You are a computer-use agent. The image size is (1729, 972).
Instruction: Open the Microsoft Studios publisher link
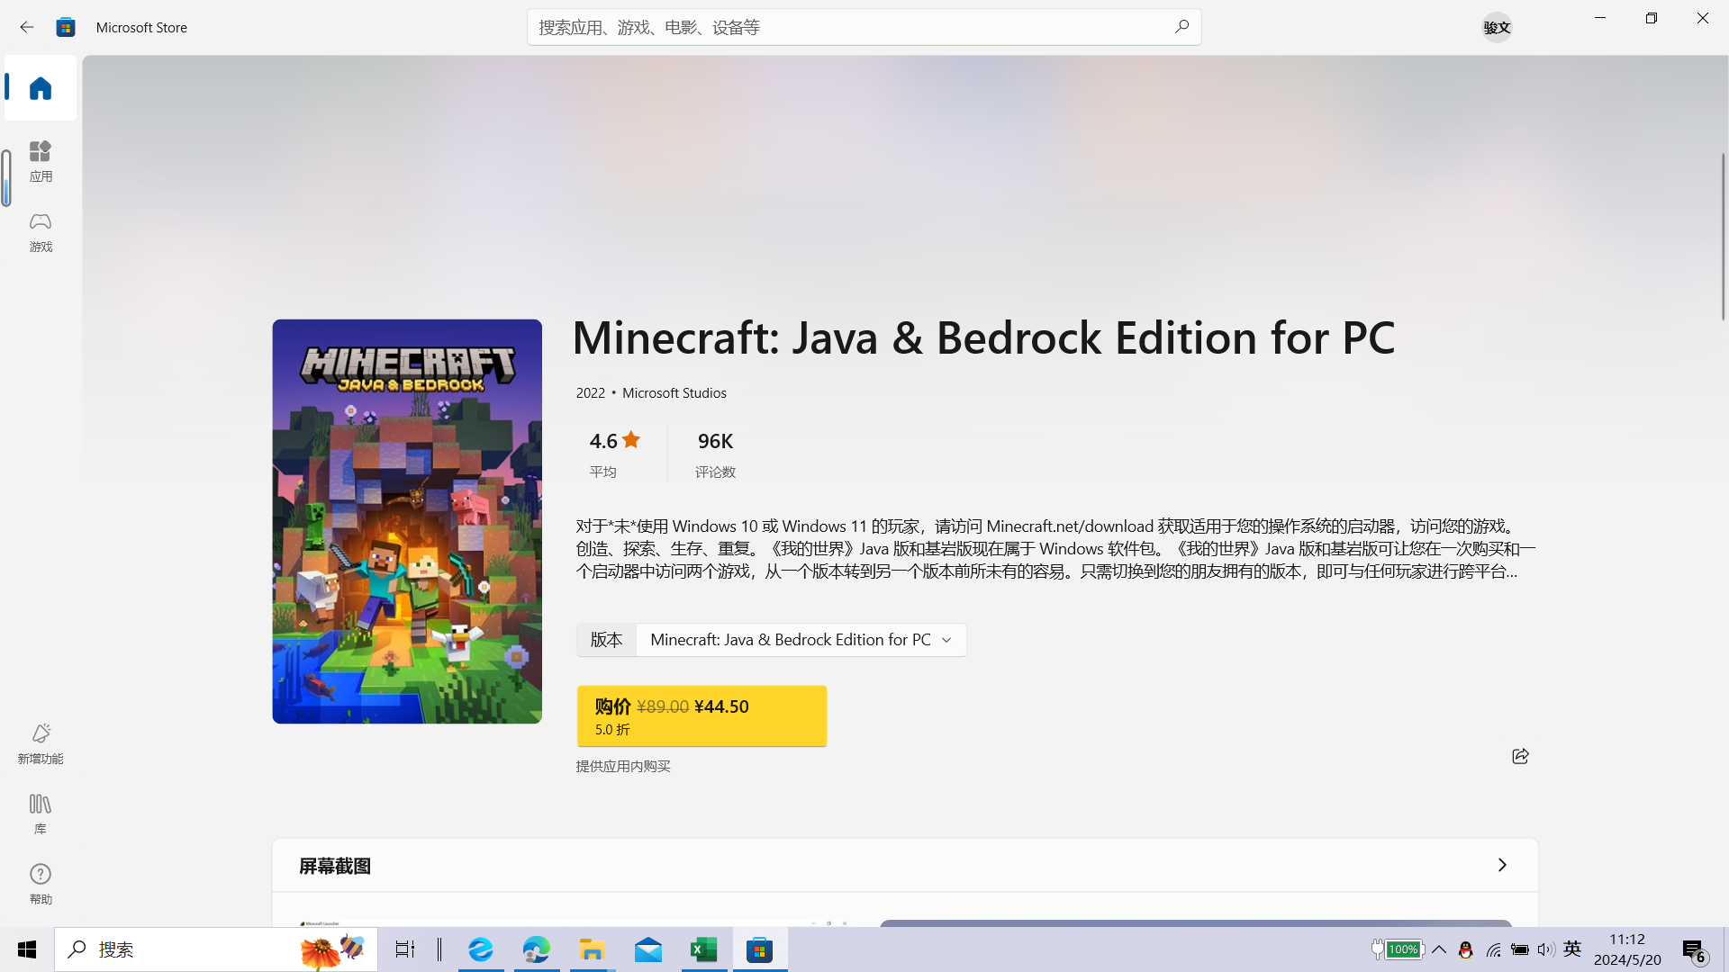[x=674, y=393]
